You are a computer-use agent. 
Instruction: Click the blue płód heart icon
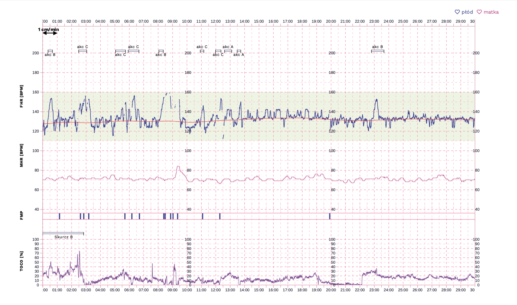tap(457, 12)
